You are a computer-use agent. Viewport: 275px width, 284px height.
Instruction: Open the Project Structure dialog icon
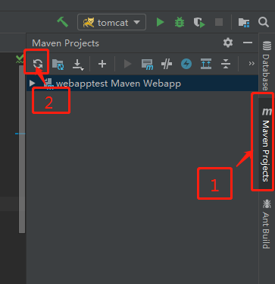244,22
